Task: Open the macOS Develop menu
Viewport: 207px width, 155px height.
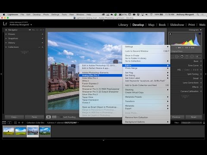Action: (x=37, y=15)
